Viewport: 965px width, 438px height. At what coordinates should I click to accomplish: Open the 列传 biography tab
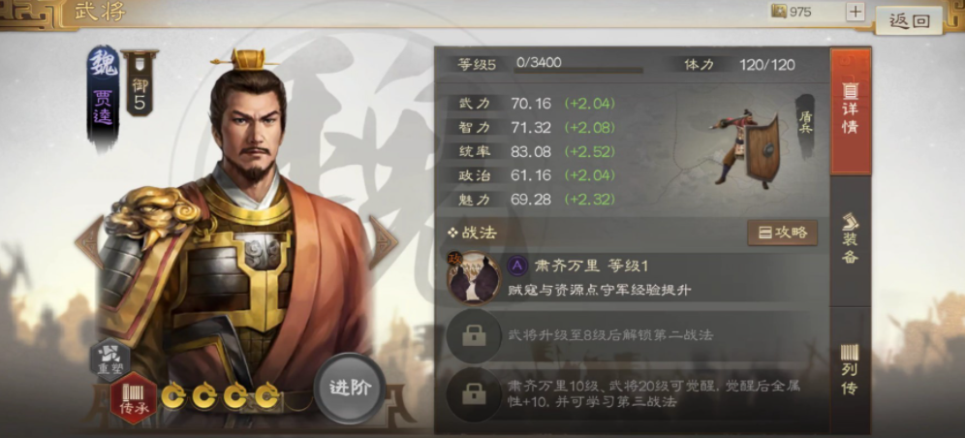(850, 369)
